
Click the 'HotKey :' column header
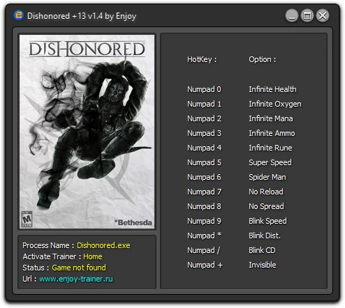pos(202,59)
